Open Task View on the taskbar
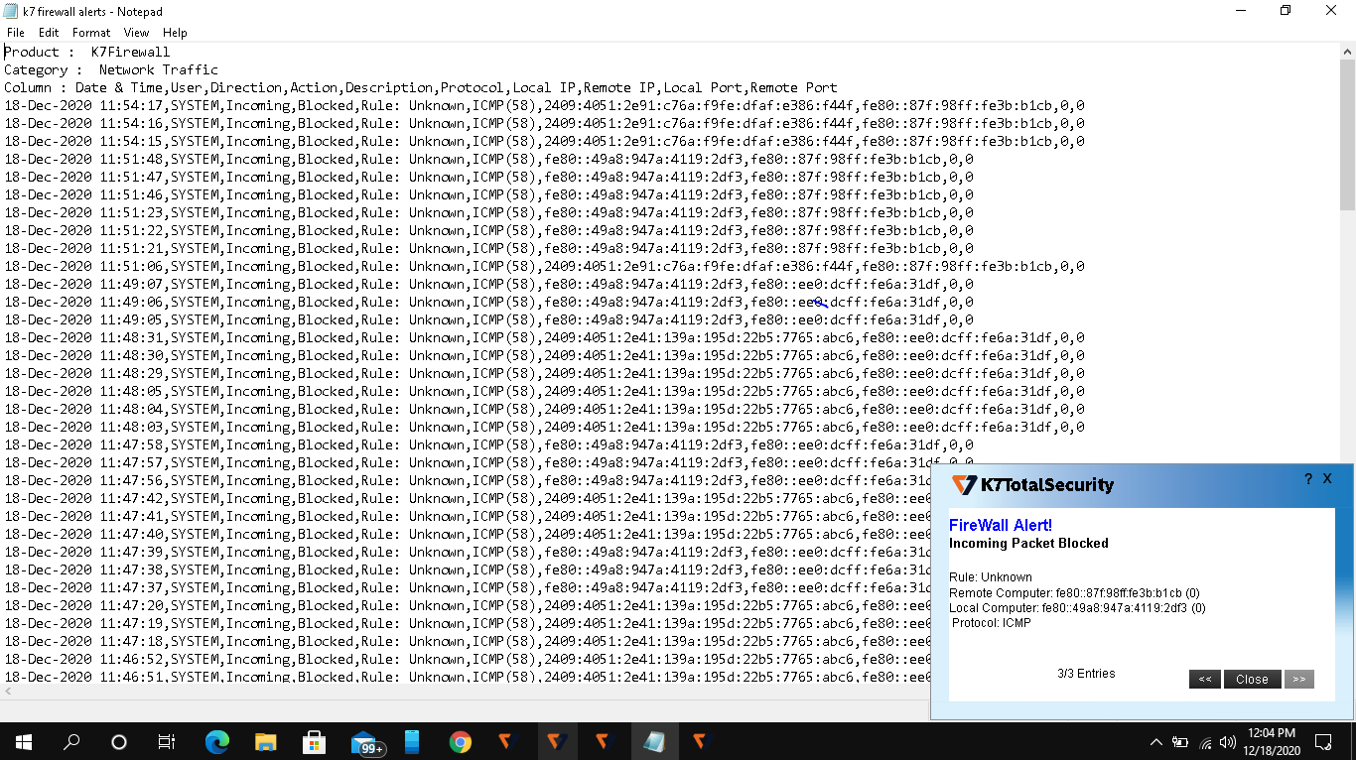Image resolution: width=1356 pixels, height=760 pixels. tap(167, 741)
